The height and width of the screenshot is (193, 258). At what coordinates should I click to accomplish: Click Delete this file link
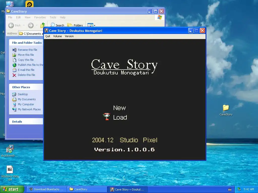(x=26, y=75)
